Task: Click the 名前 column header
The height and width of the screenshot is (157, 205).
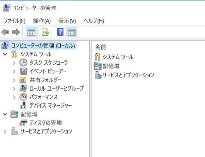Action: tap(100, 47)
